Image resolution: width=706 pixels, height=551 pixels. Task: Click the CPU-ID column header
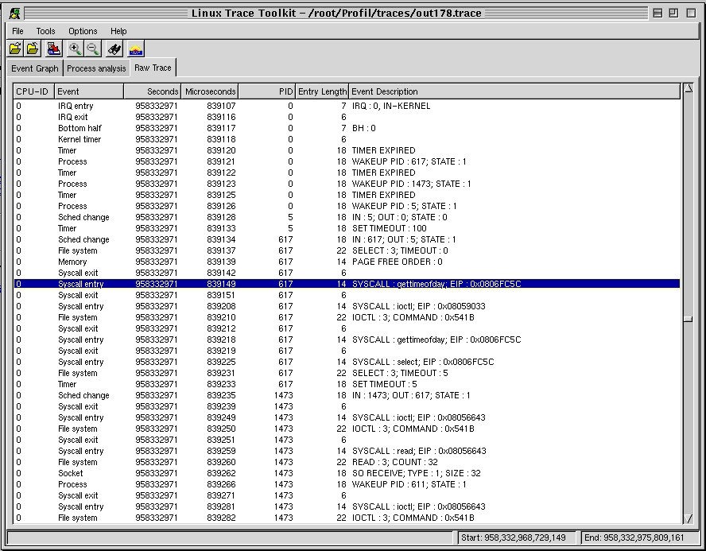click(x=33, y=91)
